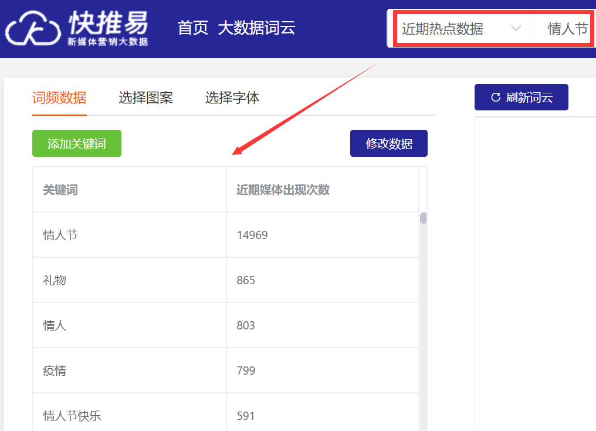Switch to the 选择字体 tab

point(232,98)
